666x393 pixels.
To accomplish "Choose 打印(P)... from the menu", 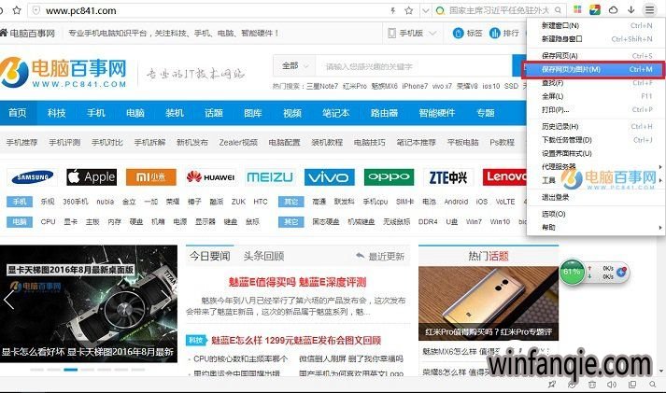I will (595, 109).
